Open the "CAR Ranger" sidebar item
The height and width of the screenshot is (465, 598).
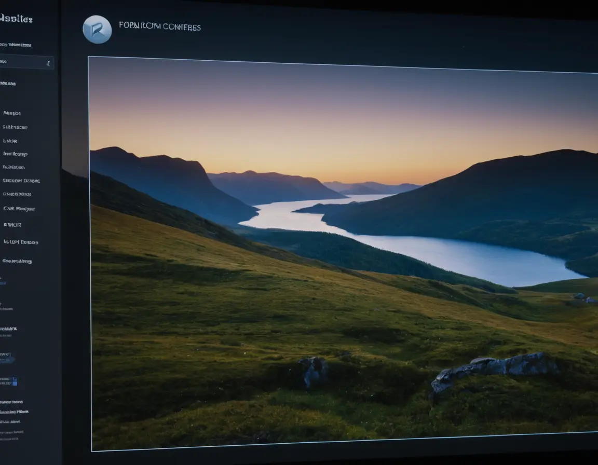(19, 209)
